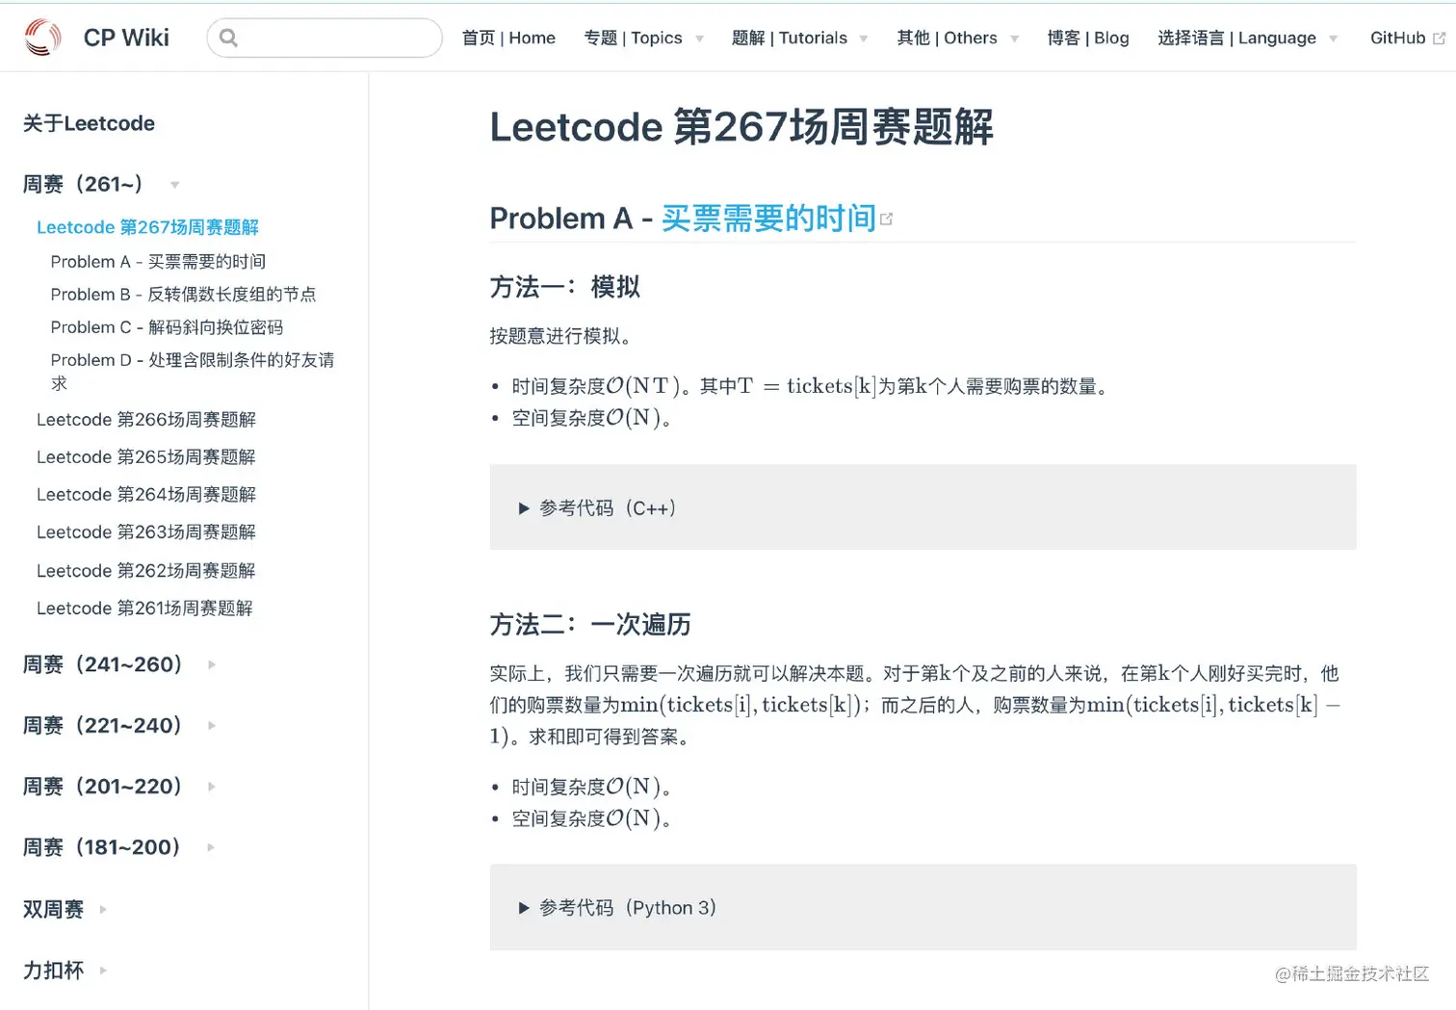Click the GitHub external link icon
The height and width of the screenshot is (1010, 1456).
coord(1440,39)
